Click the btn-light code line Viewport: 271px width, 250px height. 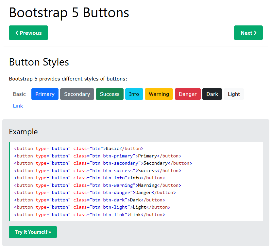click(x=92, y=207)
